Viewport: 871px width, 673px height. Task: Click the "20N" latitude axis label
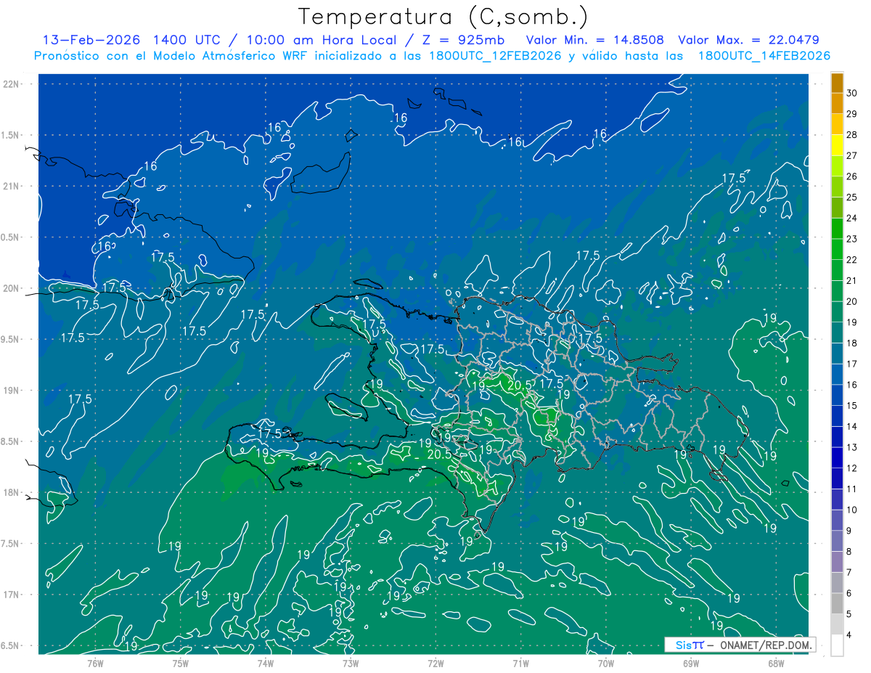coord(11,288)
